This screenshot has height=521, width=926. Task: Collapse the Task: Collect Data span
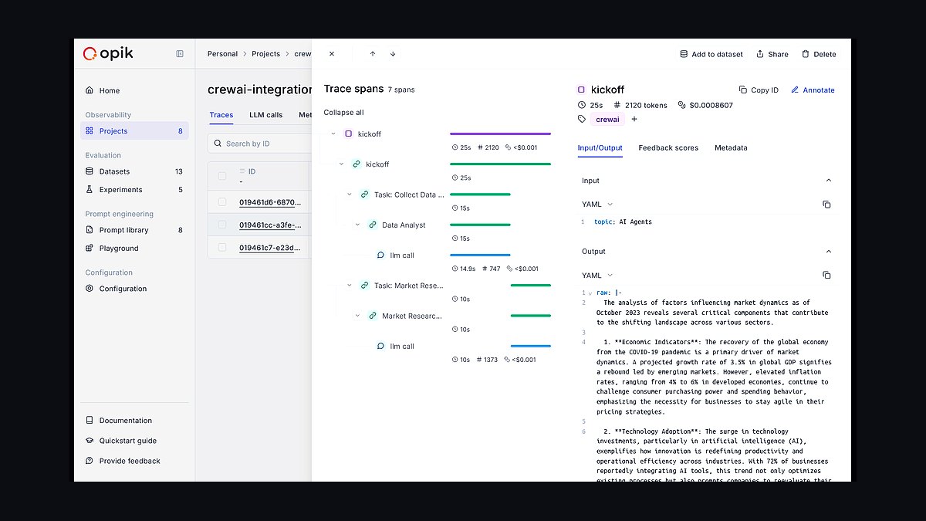[x=350, y=195]
